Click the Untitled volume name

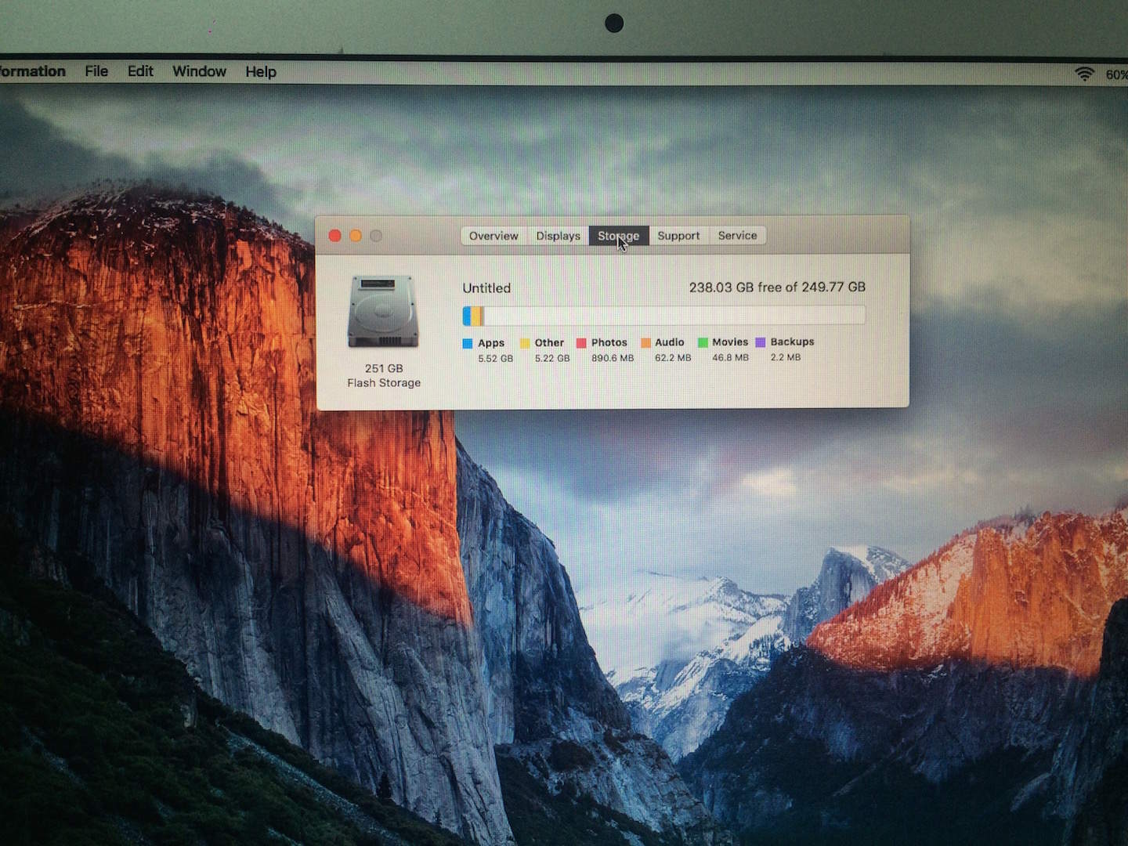click(486, 288)
